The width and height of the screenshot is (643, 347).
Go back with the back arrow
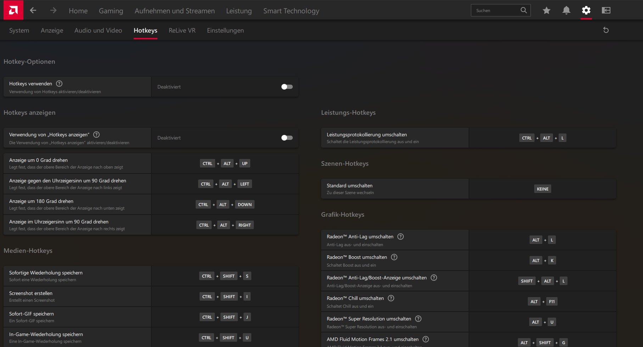[x=33, y=11]
